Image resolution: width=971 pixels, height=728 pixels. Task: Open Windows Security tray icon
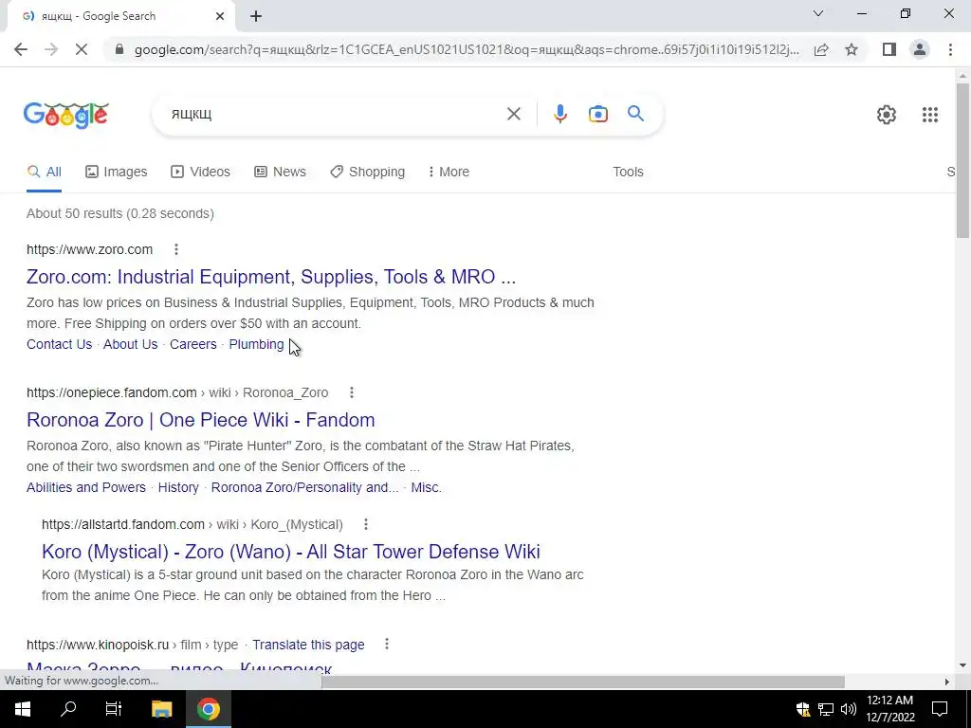tap(803, 709)
